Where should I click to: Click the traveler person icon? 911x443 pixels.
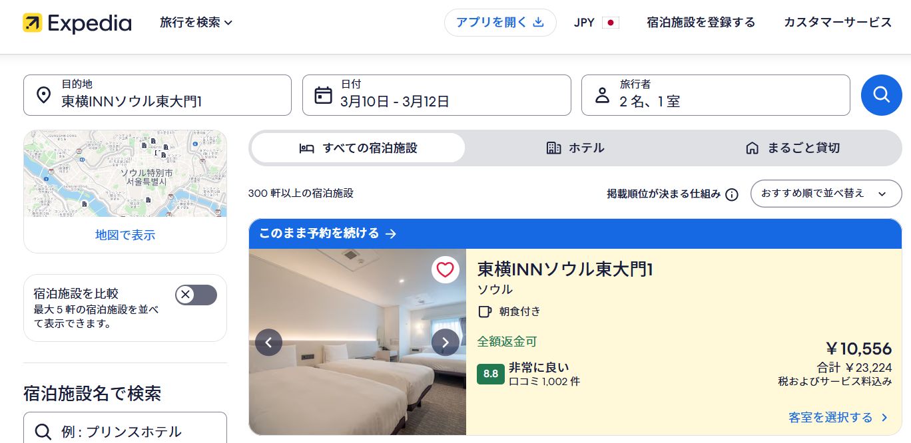click(x=602, y=94)
